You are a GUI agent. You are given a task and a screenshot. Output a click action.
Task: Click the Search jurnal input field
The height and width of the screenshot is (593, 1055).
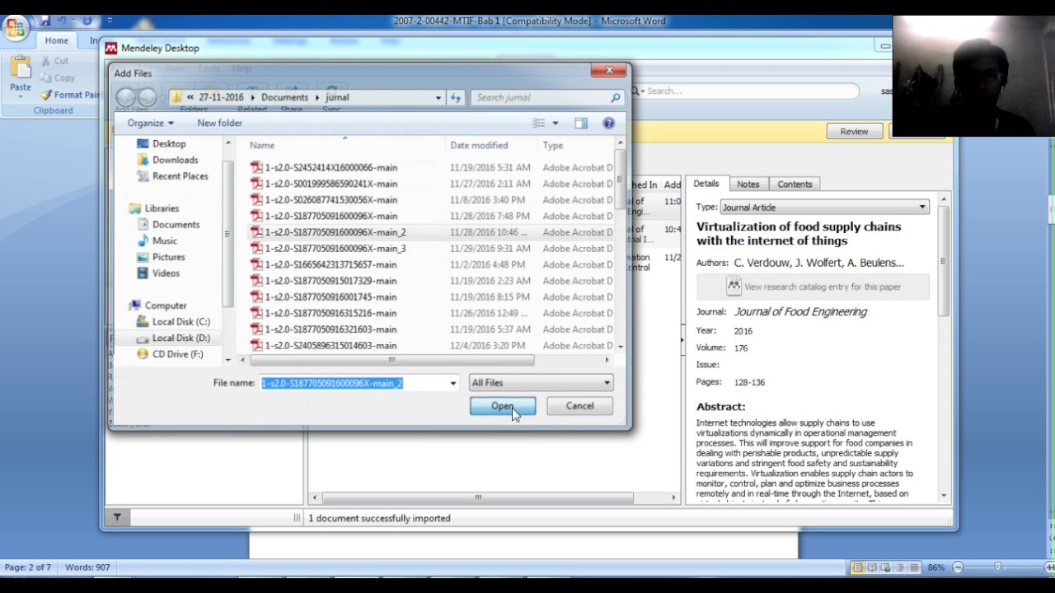tap(541, 97)
